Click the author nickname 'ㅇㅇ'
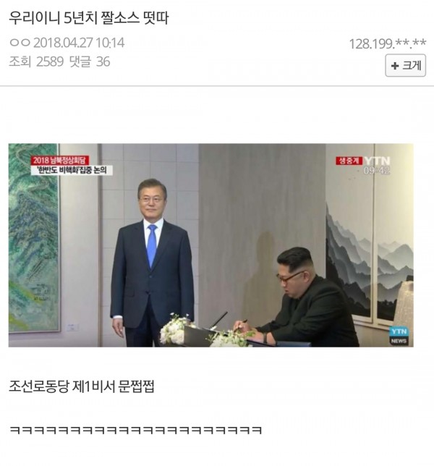 click(20, 43)
